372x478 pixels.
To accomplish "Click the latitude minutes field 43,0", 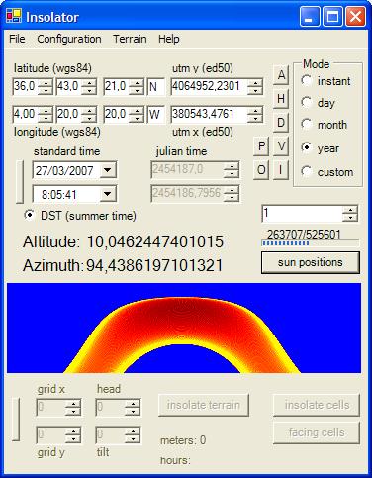I will click(x=69, y=86).
